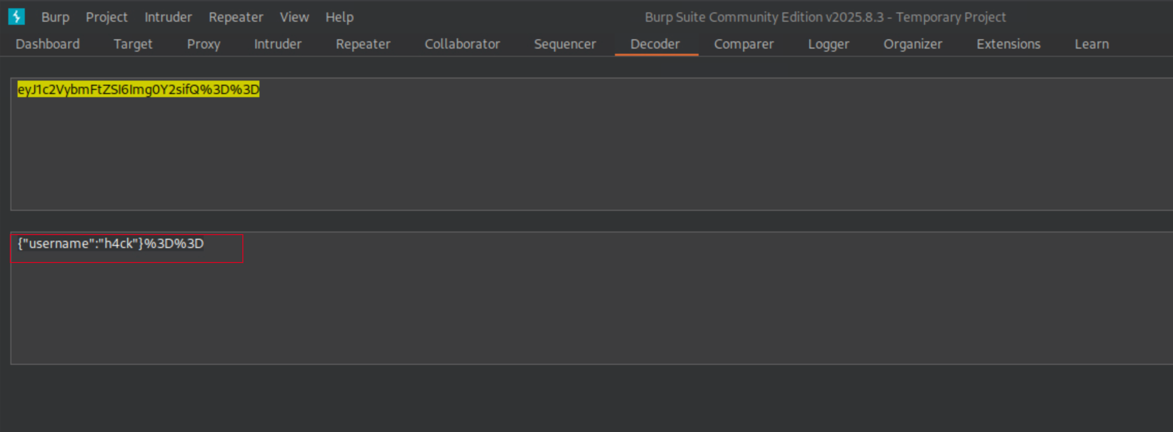Open the Organizer tab
Image resolution: width=1173 pixels, height=432 pixels.
coord(913,44)
